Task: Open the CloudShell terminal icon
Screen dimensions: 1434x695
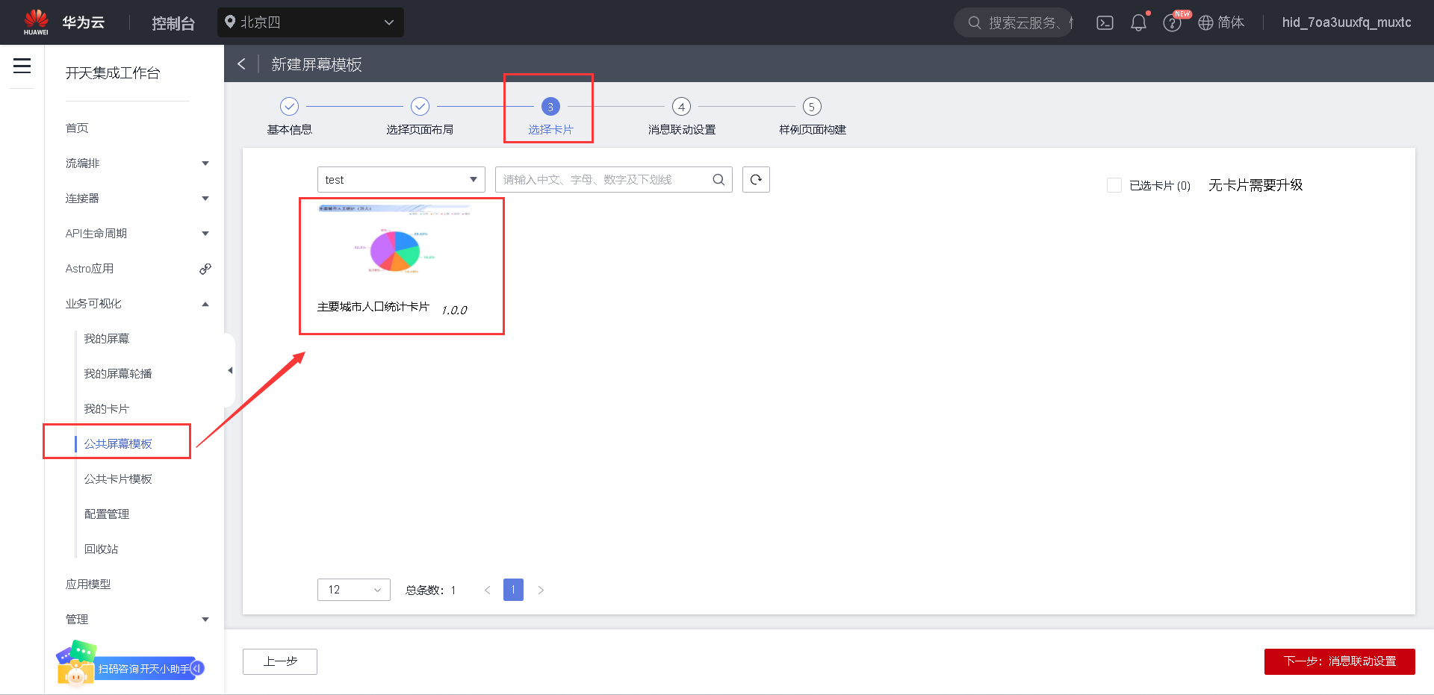Action: click(x=1105, y=22)
